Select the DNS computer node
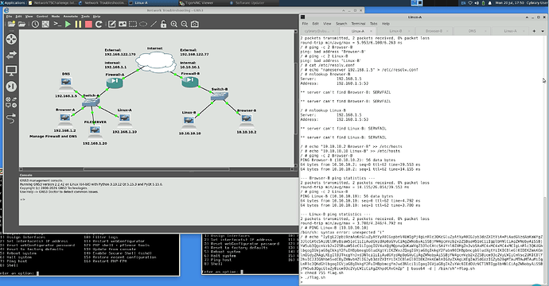Image resolution: width=549 pixels, height=286 pixels. (x=66, y=84)
